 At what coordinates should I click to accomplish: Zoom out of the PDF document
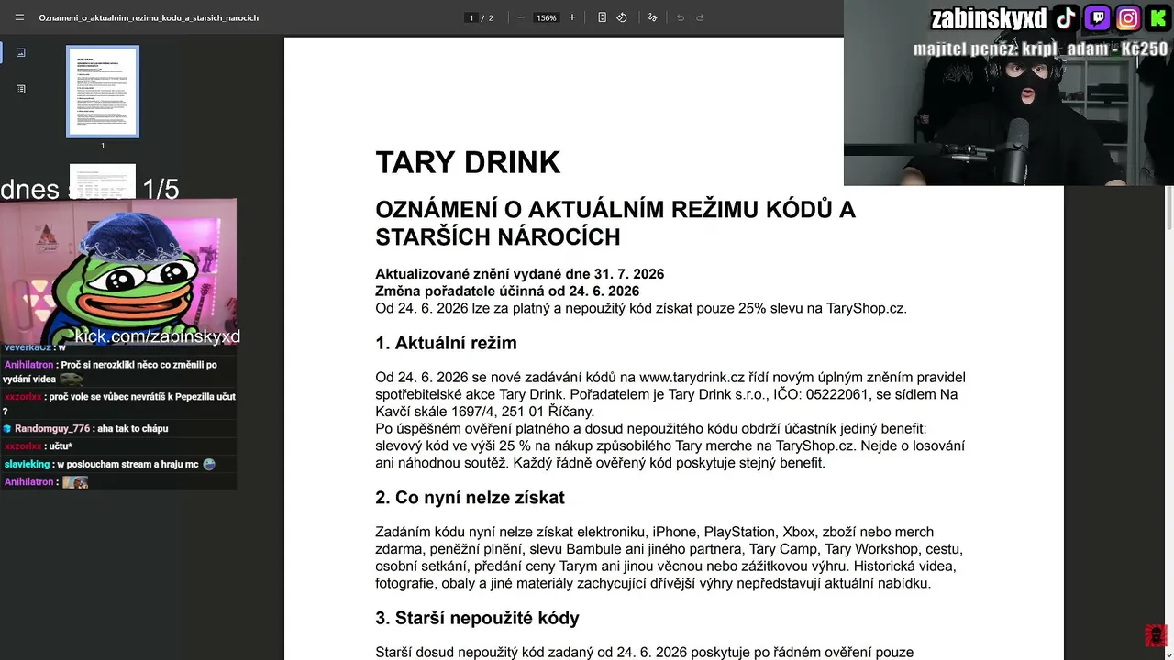[521, 17]
